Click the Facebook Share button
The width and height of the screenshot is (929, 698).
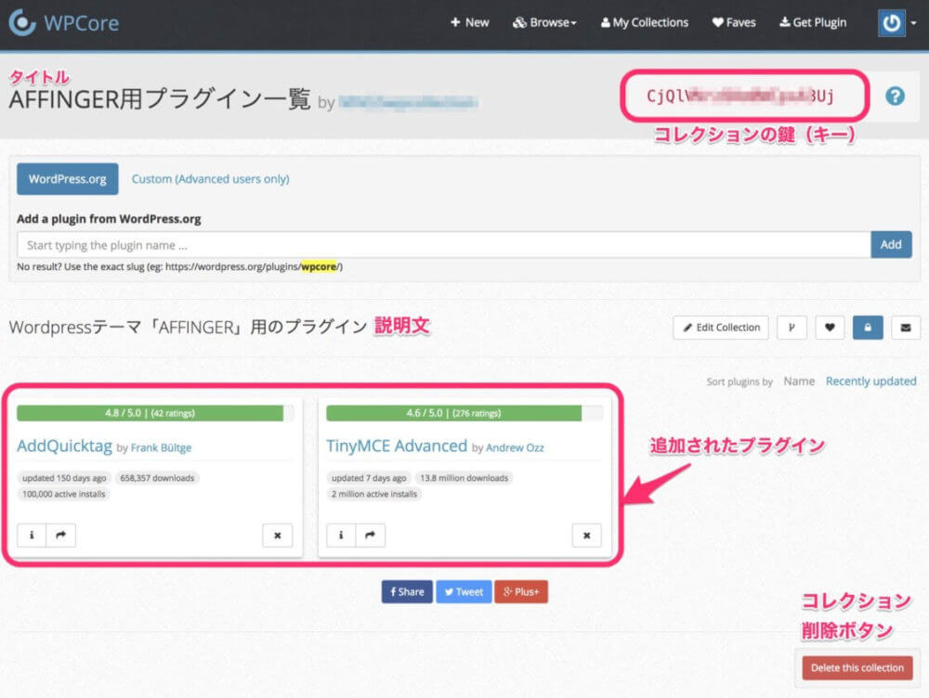[x=407, y=591]
